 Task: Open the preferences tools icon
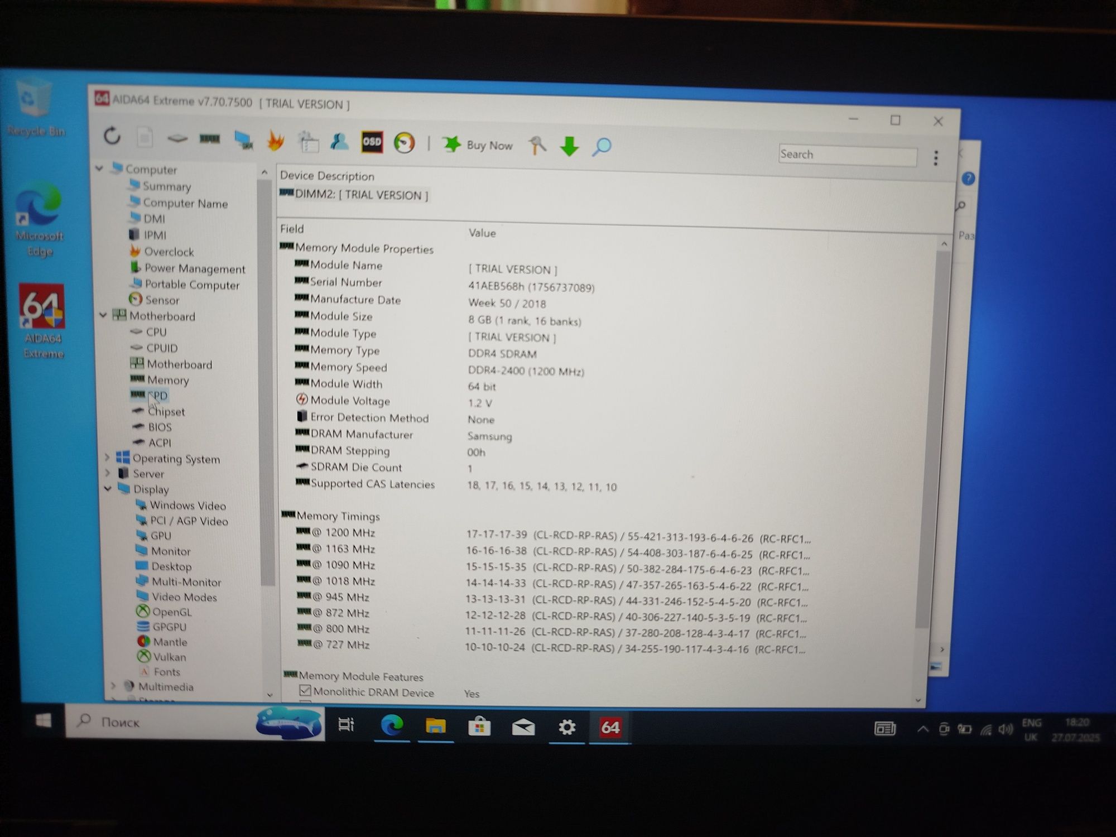pyautogui.click(x=537, y=146)
